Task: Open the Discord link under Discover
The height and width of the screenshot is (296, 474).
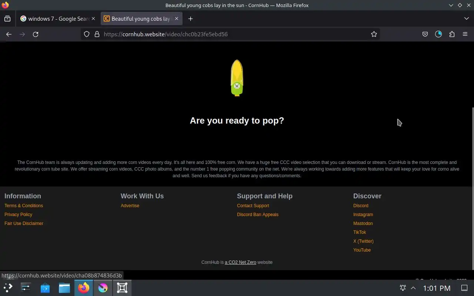Action: [x=361, y=206]
